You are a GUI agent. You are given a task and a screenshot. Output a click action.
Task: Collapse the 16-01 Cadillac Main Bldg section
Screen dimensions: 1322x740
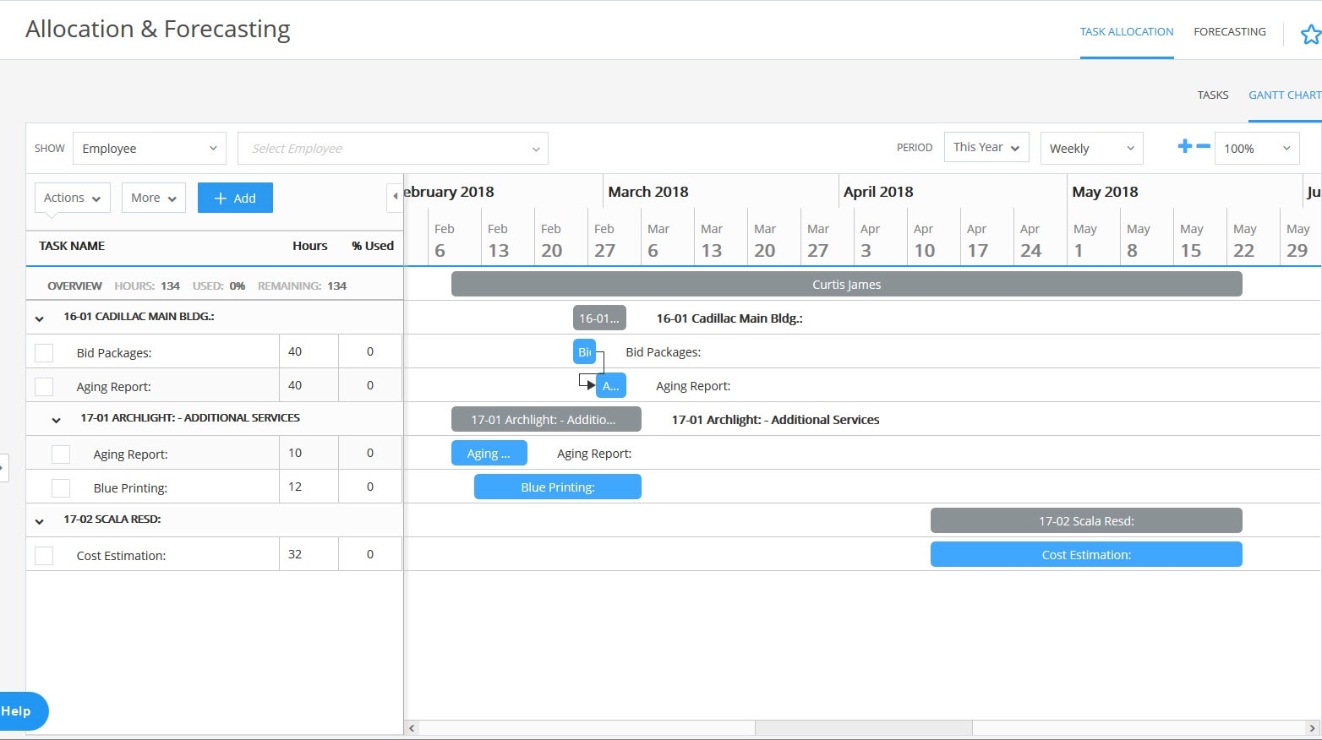coord(38,317)
